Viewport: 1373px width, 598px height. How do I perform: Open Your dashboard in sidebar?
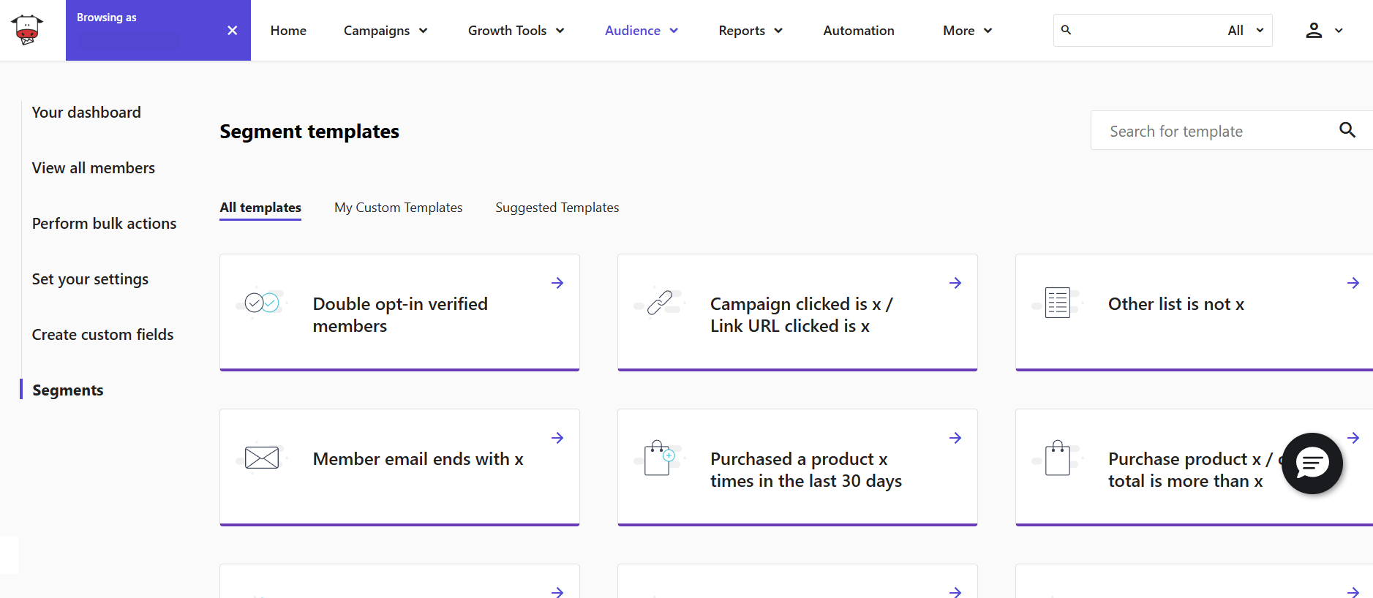[x=86, y=113]
